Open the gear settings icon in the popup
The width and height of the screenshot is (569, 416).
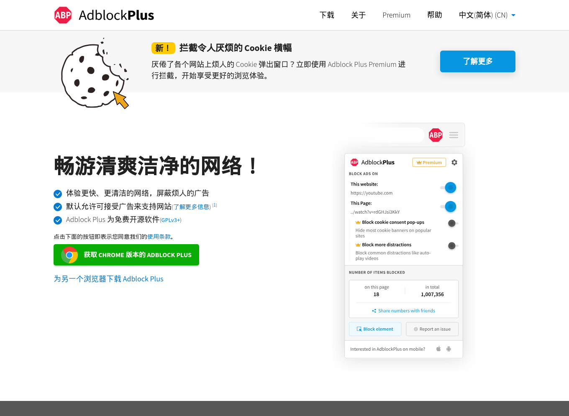(x=454, y=162)
